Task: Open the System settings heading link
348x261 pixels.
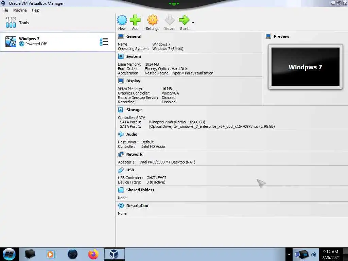Action: [x=134, y=56]
